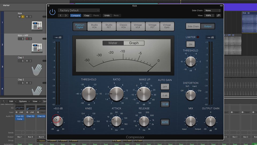Screen dimensions: 257x145
Task: Click the Paste button
Action: click(96, 16)
